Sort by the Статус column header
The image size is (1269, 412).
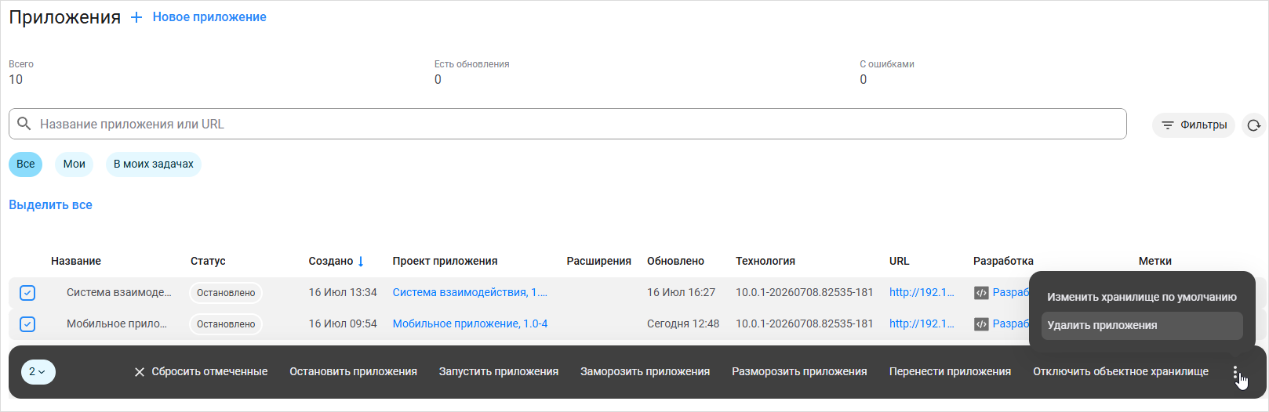point(208,262)
